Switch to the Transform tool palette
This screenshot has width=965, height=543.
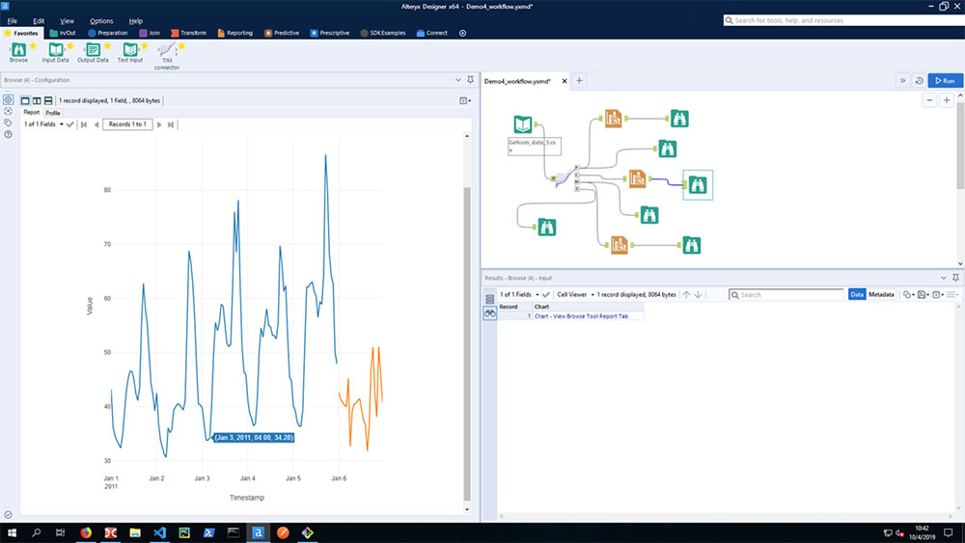(188, 33)
